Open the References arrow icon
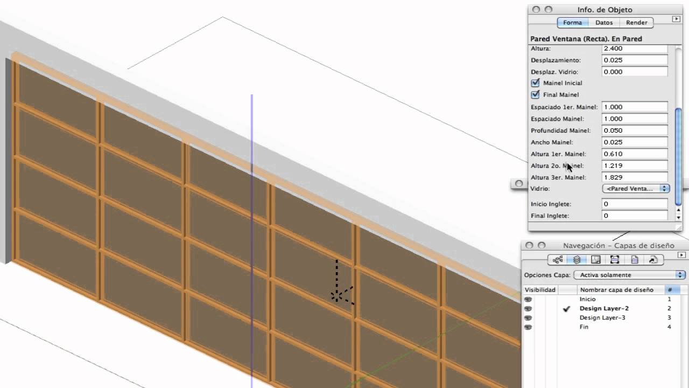 tap(653, 260)
